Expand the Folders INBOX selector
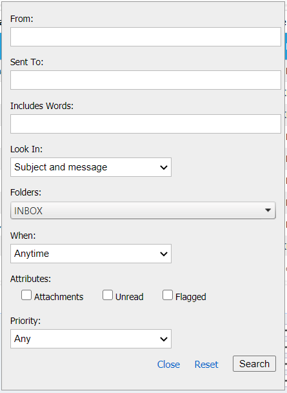The width and height of the screenshot is (287, 393). (143, 210)
